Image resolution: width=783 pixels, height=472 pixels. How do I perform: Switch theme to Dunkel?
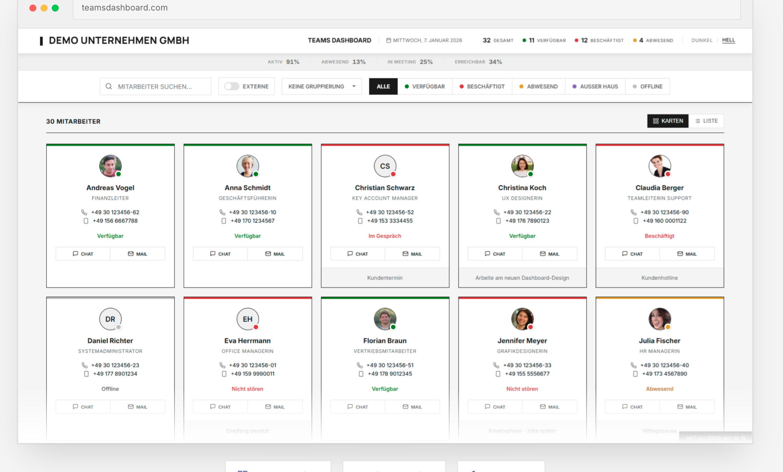point(702,41)
